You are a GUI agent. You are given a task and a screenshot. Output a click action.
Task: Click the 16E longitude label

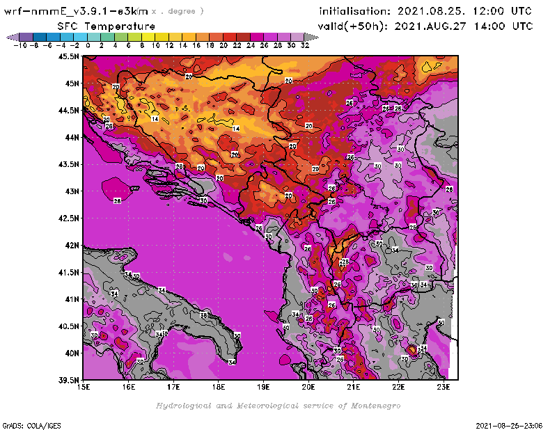click(x=129, y=387)
